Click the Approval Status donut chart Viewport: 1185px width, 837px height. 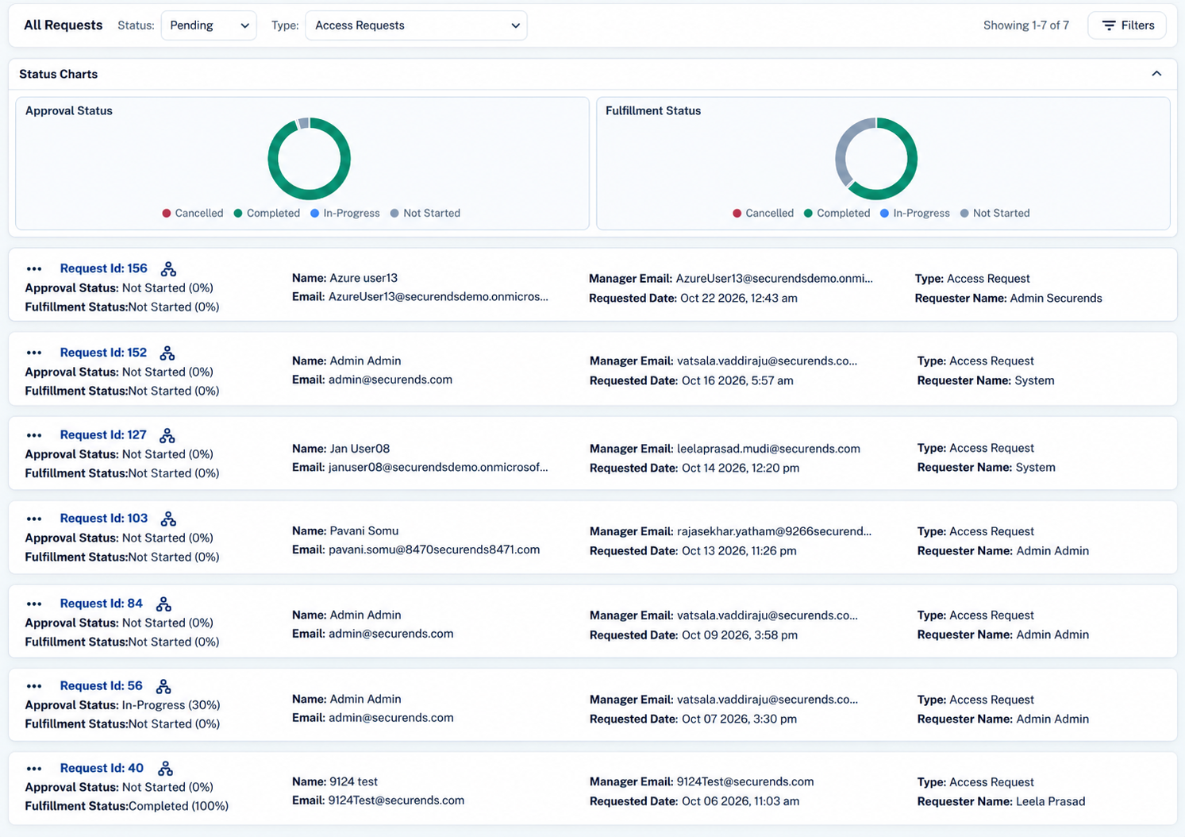pyautogui.click(x=310, y=159)
